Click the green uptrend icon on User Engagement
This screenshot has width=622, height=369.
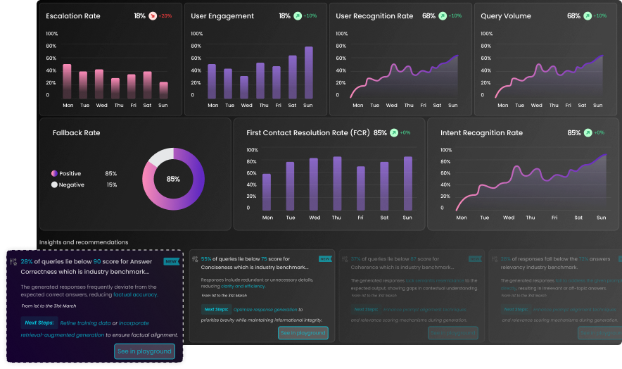(x=298, y=15)
